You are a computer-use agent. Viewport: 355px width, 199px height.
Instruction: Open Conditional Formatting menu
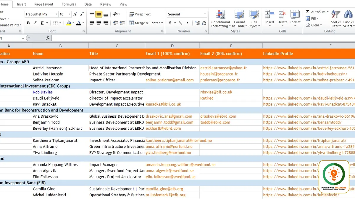pos(220,19)
